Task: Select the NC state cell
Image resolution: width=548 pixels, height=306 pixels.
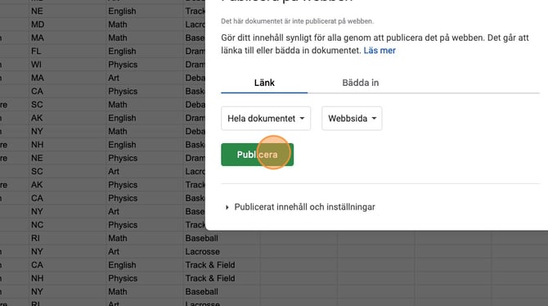Action: tap(67, 224)
